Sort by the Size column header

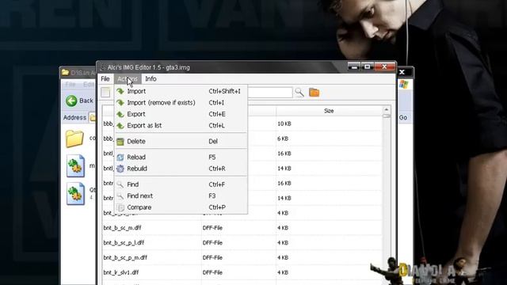point(329,111)
